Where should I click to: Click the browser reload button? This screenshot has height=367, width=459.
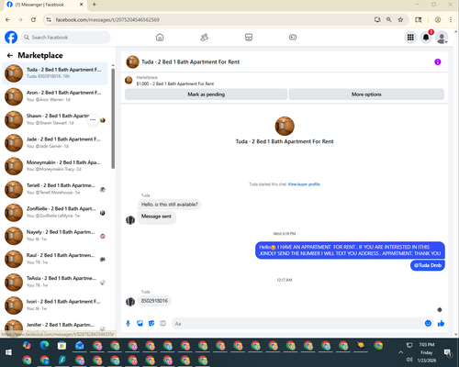(33, 19)
